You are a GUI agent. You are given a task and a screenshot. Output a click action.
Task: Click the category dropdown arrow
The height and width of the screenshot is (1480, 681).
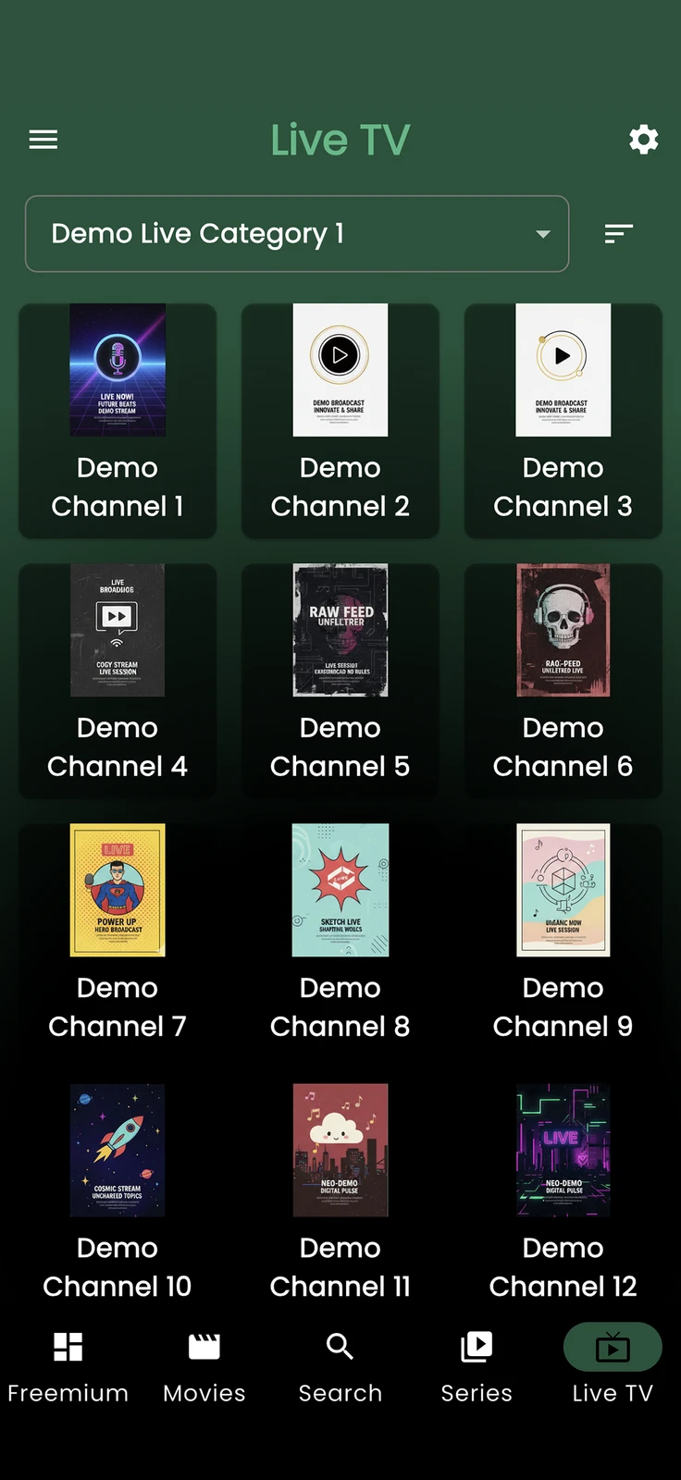coord(543,234)
